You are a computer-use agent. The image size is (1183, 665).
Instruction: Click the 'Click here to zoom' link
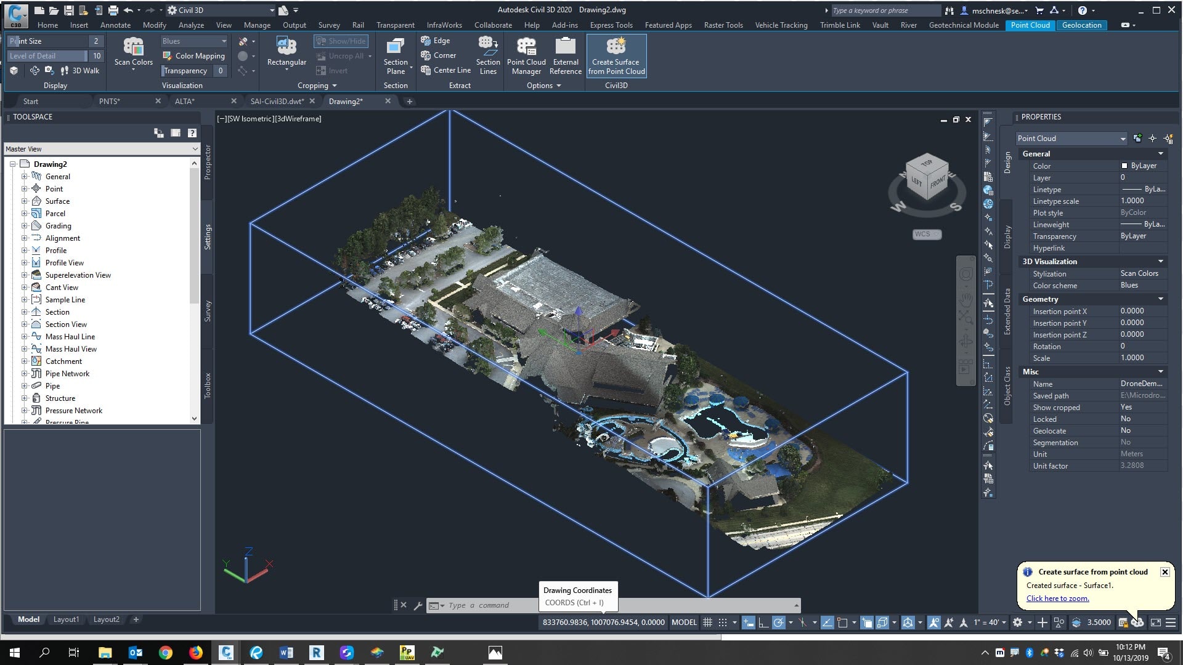(1057, 598)
